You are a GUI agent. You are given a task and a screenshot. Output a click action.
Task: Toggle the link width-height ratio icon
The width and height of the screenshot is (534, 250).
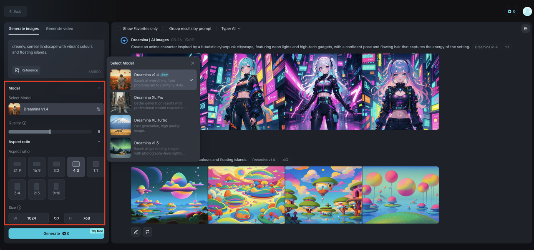click(x=56, y=218)
